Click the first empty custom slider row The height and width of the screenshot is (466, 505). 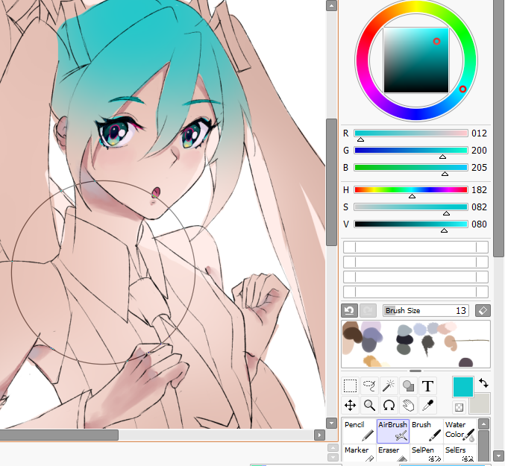(x=415, y=247)
